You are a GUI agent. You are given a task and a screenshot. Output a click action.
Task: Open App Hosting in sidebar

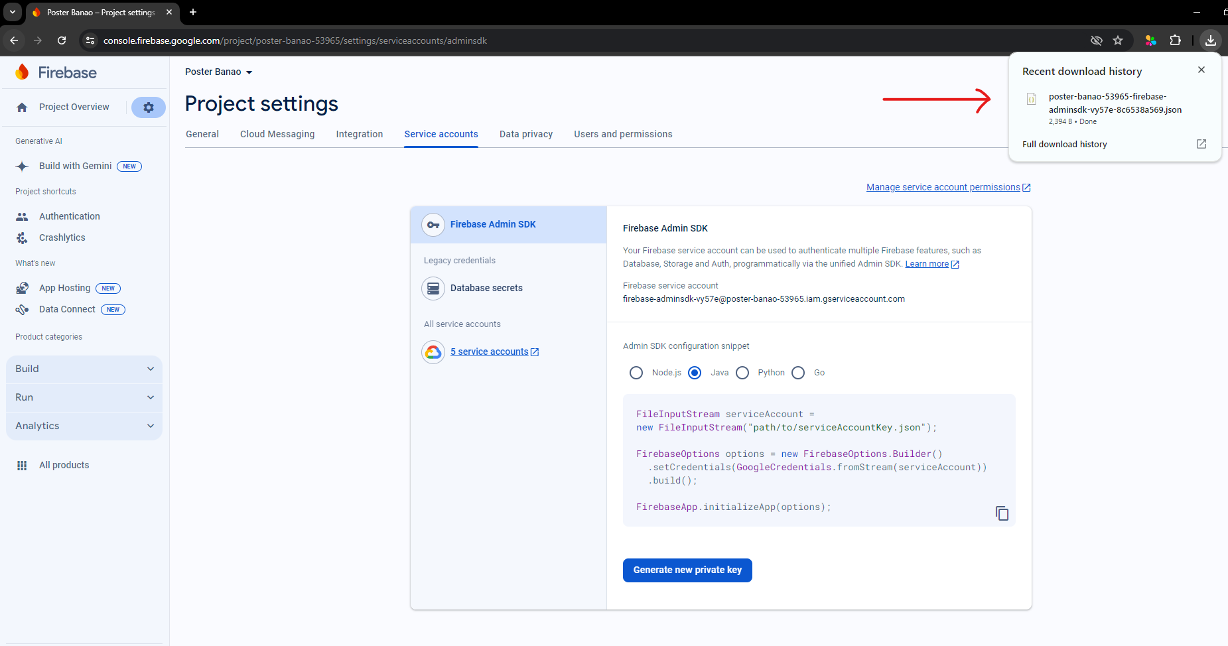tap(64, 289)
